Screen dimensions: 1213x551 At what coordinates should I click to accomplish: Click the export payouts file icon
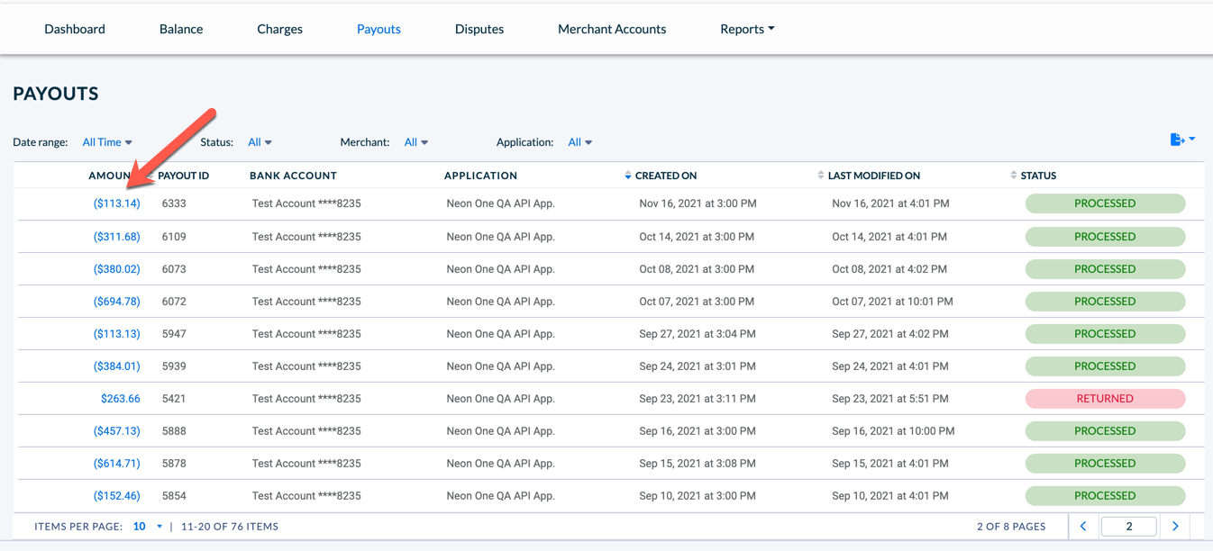click(x=1176, y=140)
